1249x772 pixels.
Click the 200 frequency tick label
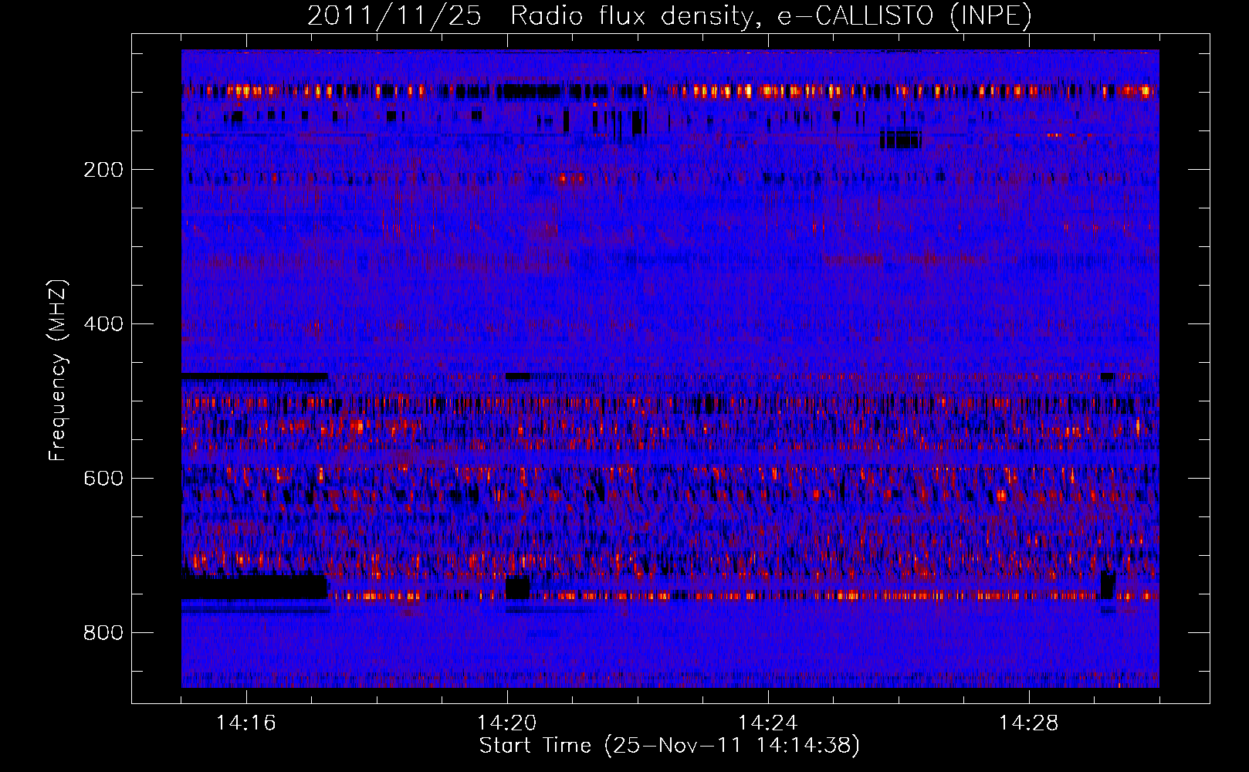[x=103, y=170]
